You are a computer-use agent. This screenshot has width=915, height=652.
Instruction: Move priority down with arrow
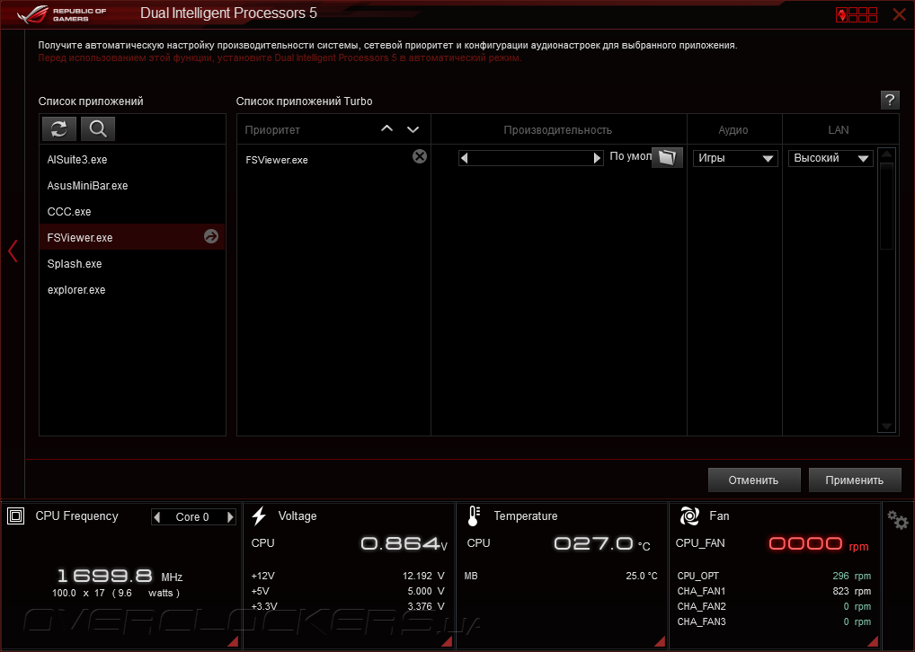coord(413,129)
